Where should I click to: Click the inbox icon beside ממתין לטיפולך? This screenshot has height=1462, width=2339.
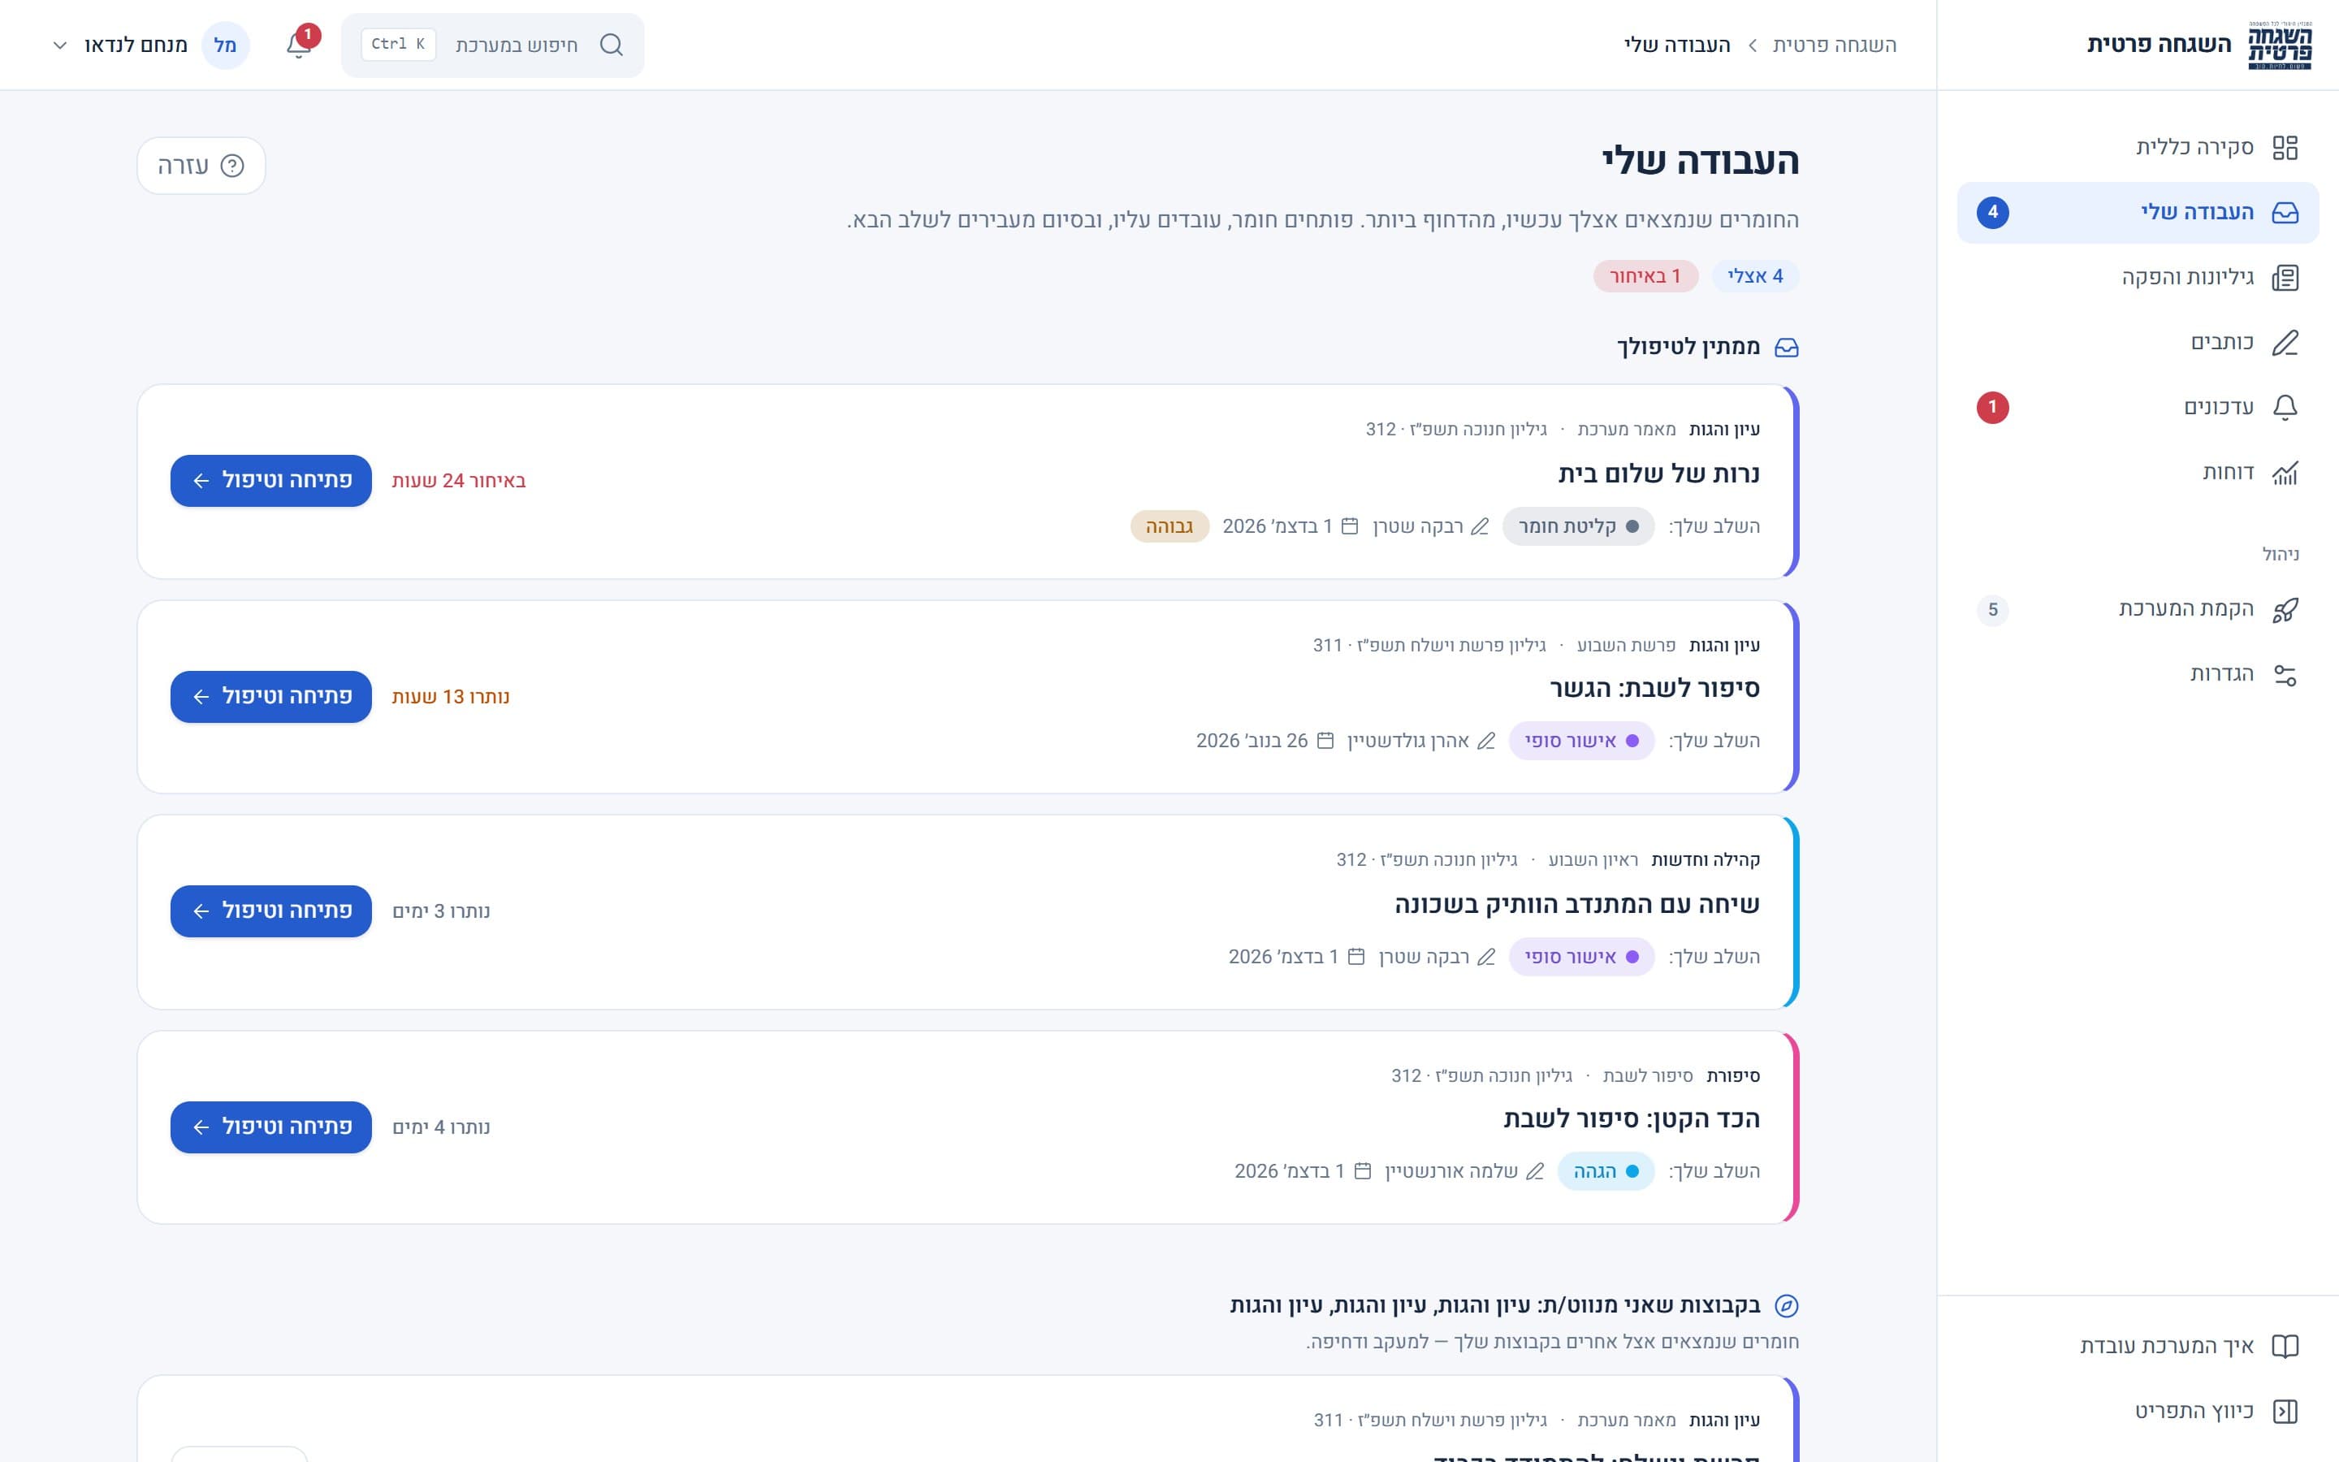(x=1786, y=347)
